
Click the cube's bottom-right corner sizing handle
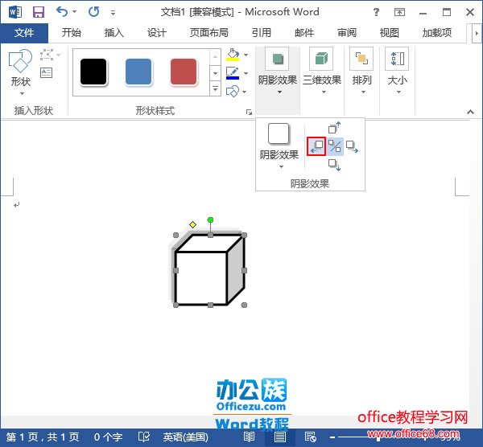point(244,305)
